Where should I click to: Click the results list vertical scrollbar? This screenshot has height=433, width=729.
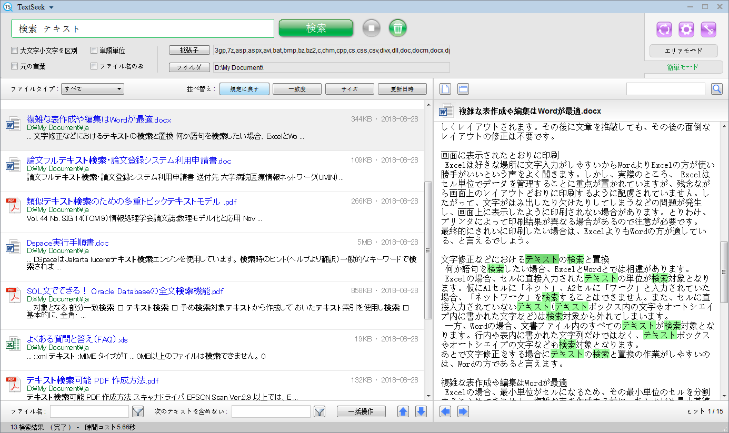pyautogui.click(x=428, y=250)
